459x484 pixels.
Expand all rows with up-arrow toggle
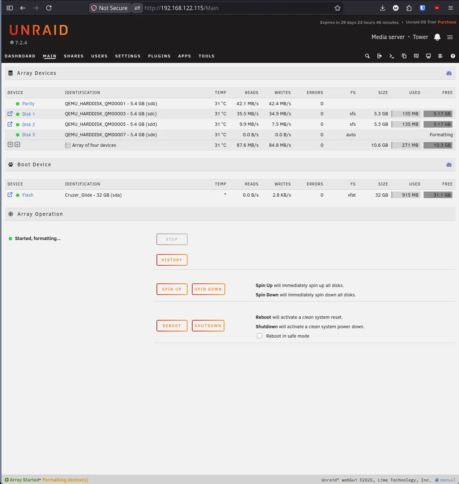17,145
